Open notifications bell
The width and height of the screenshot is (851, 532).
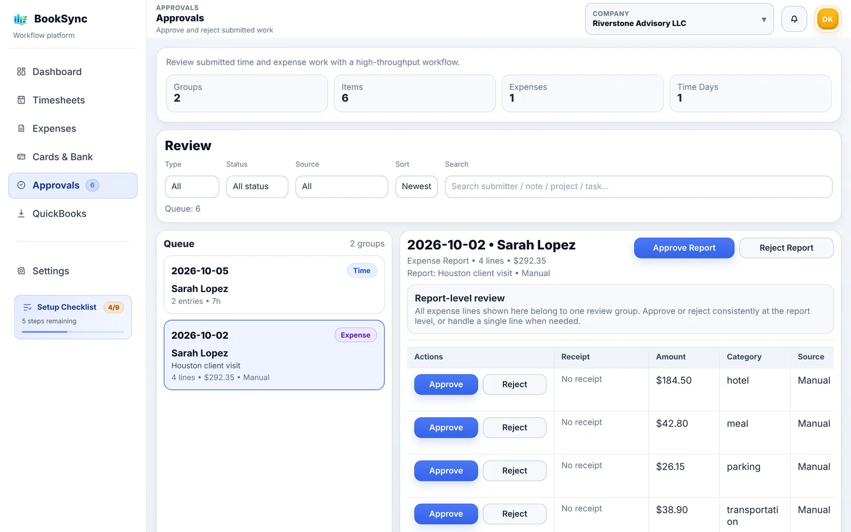click(794, 19)
